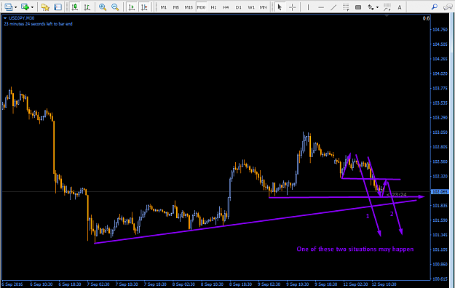Click the '8 Sep 02:30' time label
This screenshot has height=288, width=455.
point(183,284)
